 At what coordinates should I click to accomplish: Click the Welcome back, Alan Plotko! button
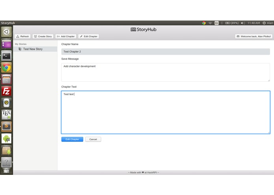coord(253,36)
